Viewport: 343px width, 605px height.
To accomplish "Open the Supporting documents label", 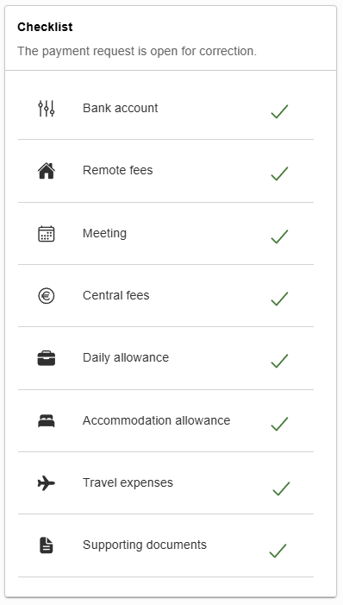I will [145, 545].
